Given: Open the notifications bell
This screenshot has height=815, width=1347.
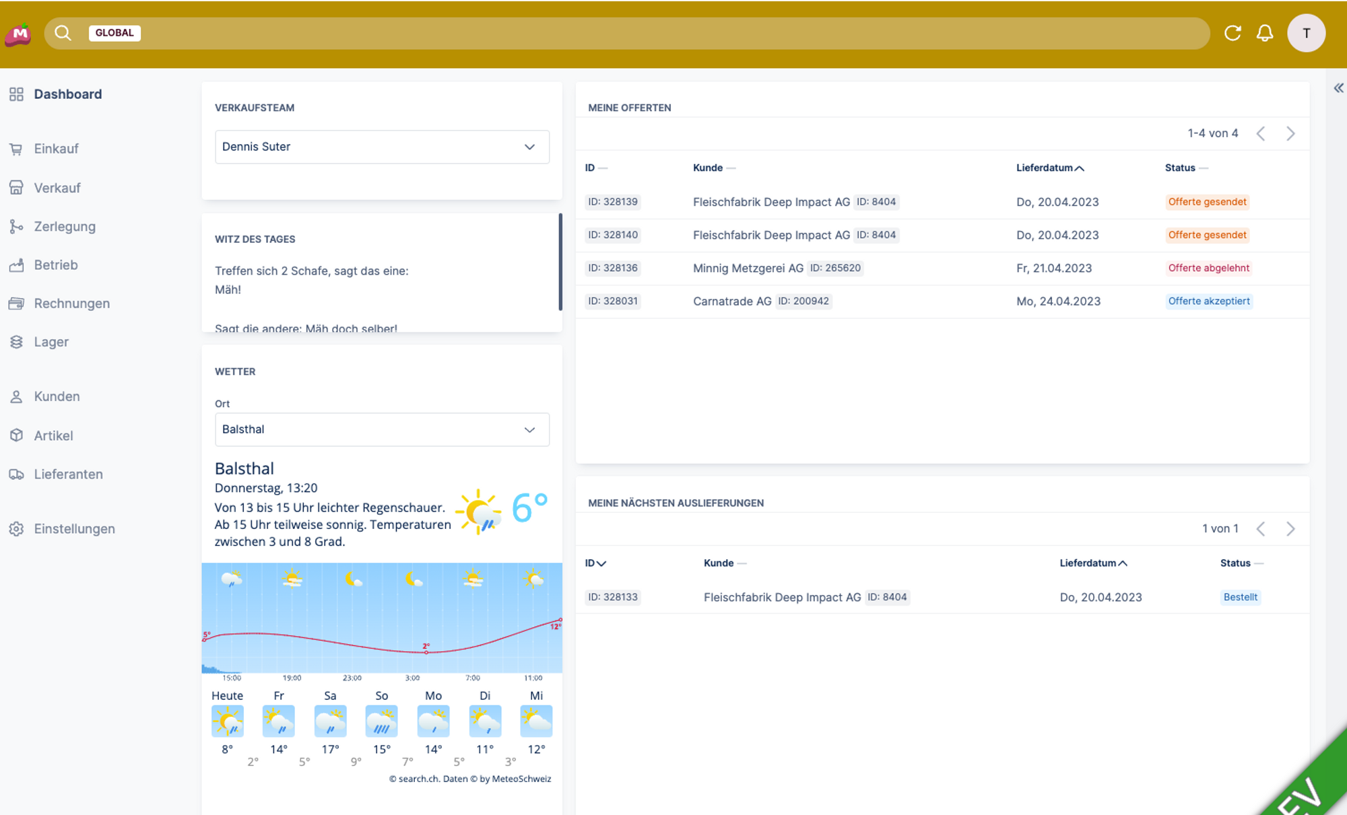Looking at the screenshot, I should [1265, 33].
